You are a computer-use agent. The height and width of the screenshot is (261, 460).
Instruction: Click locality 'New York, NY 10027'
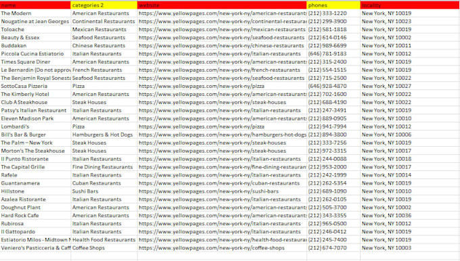point(410,86)
